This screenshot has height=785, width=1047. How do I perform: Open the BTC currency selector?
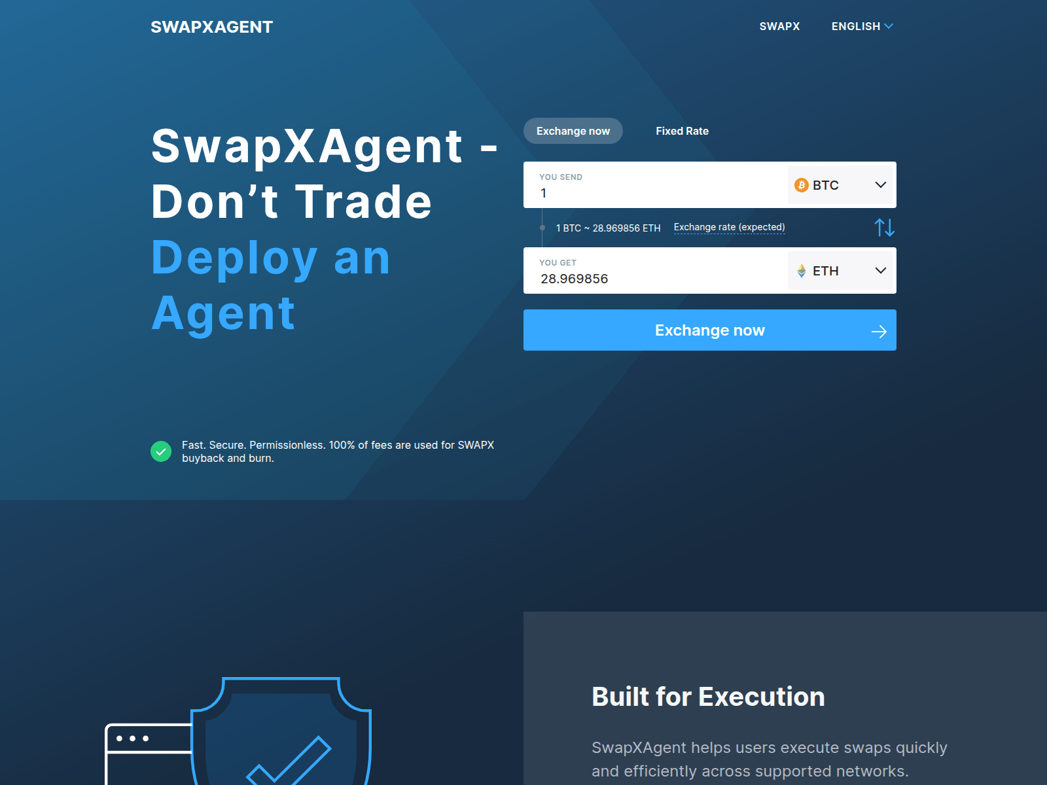tap(842, 185)
